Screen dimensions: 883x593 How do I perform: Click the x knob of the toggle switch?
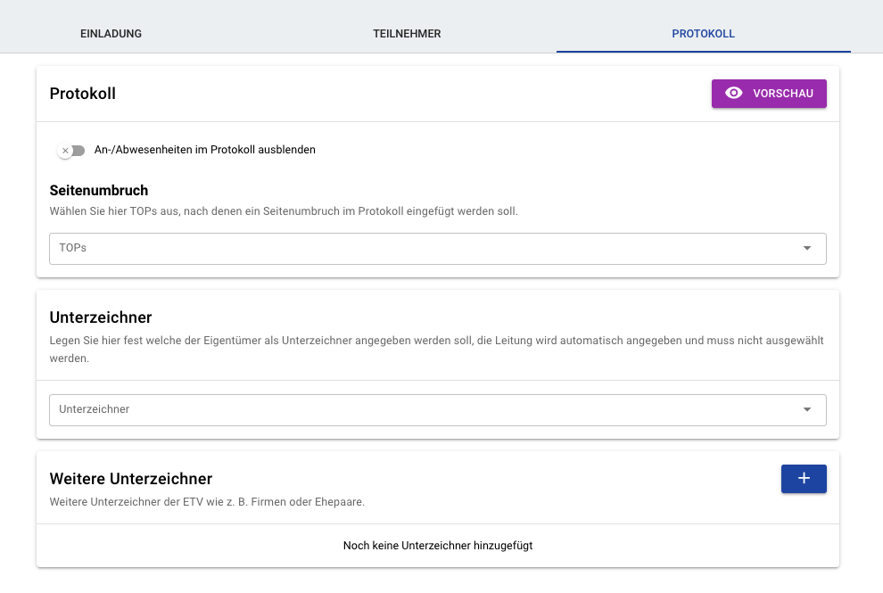coord(65,151)
